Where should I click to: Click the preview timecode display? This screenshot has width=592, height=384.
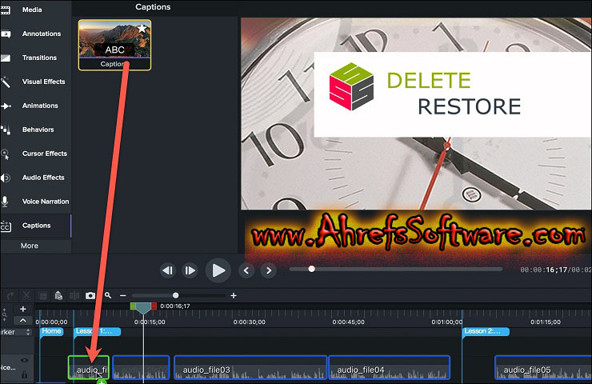tap(556, 270)
